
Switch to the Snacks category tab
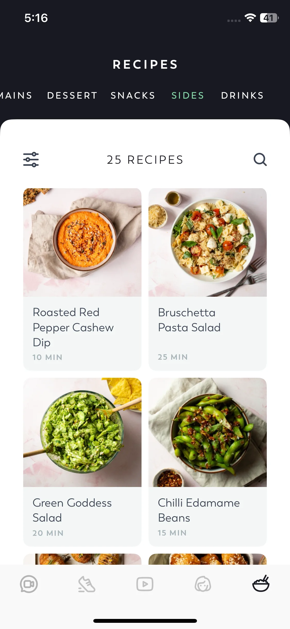coord(133,96)
